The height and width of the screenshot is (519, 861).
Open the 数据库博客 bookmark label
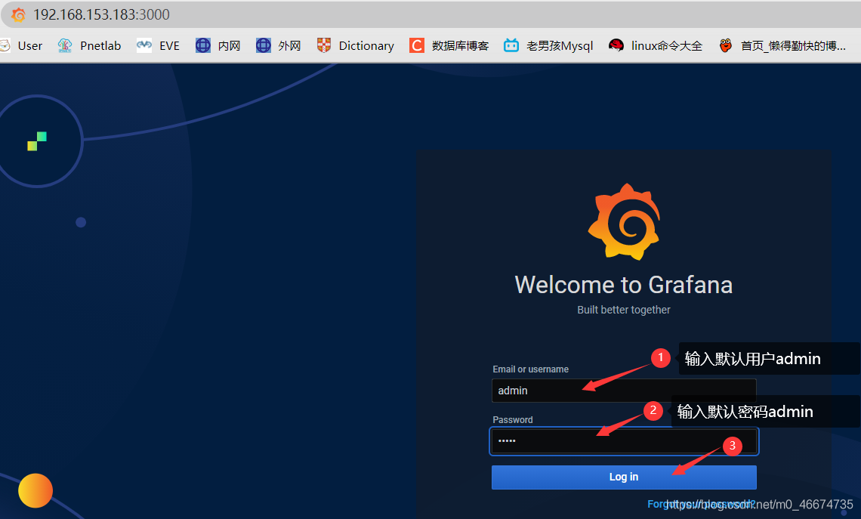(x=460, y=45)
